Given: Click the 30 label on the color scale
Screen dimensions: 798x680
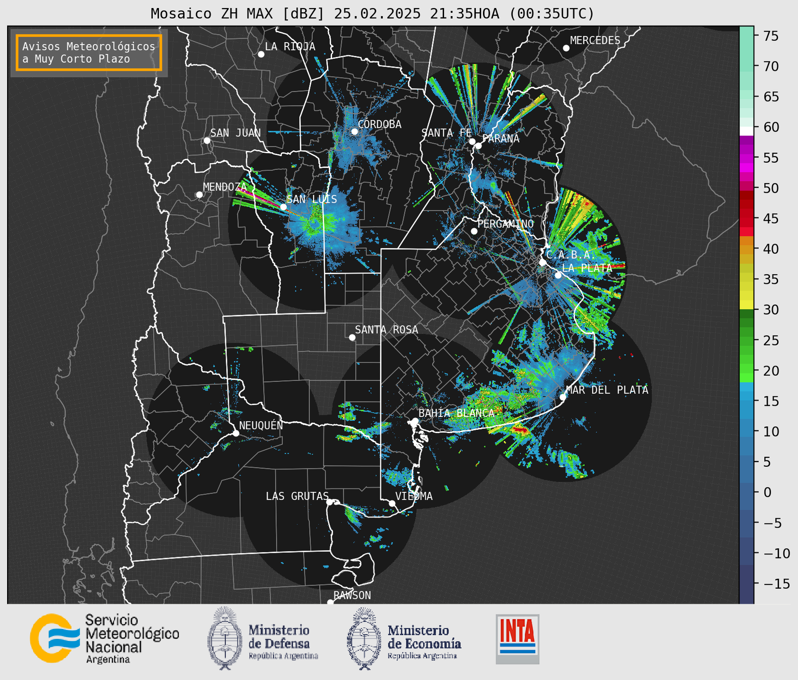Looking at the screenshot, I should (771, 310).
